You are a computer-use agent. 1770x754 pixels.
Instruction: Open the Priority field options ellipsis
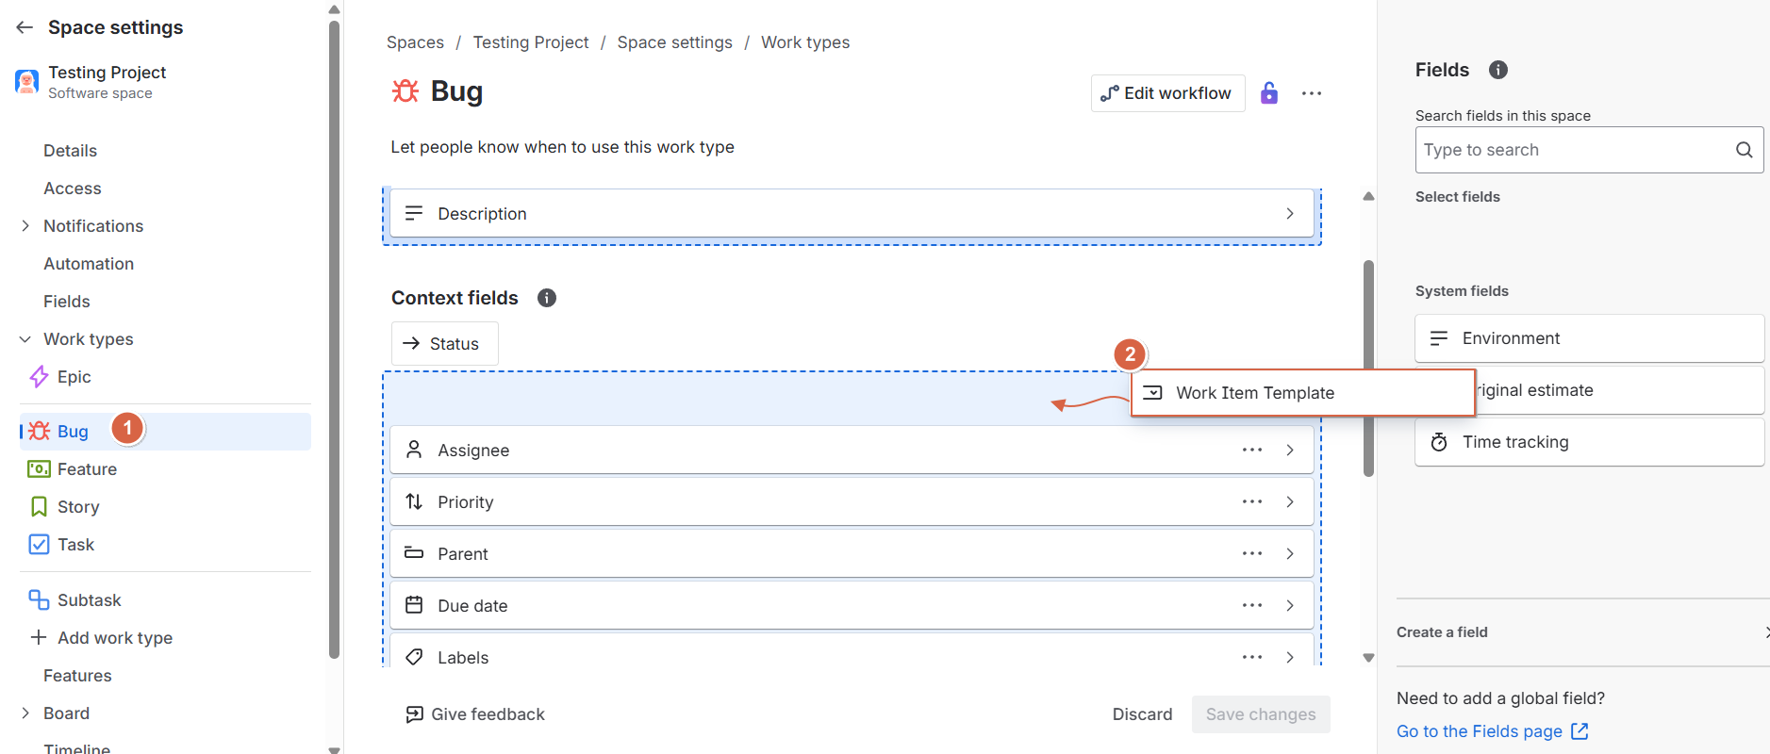pyautogui.click(x=1252, y=501)
